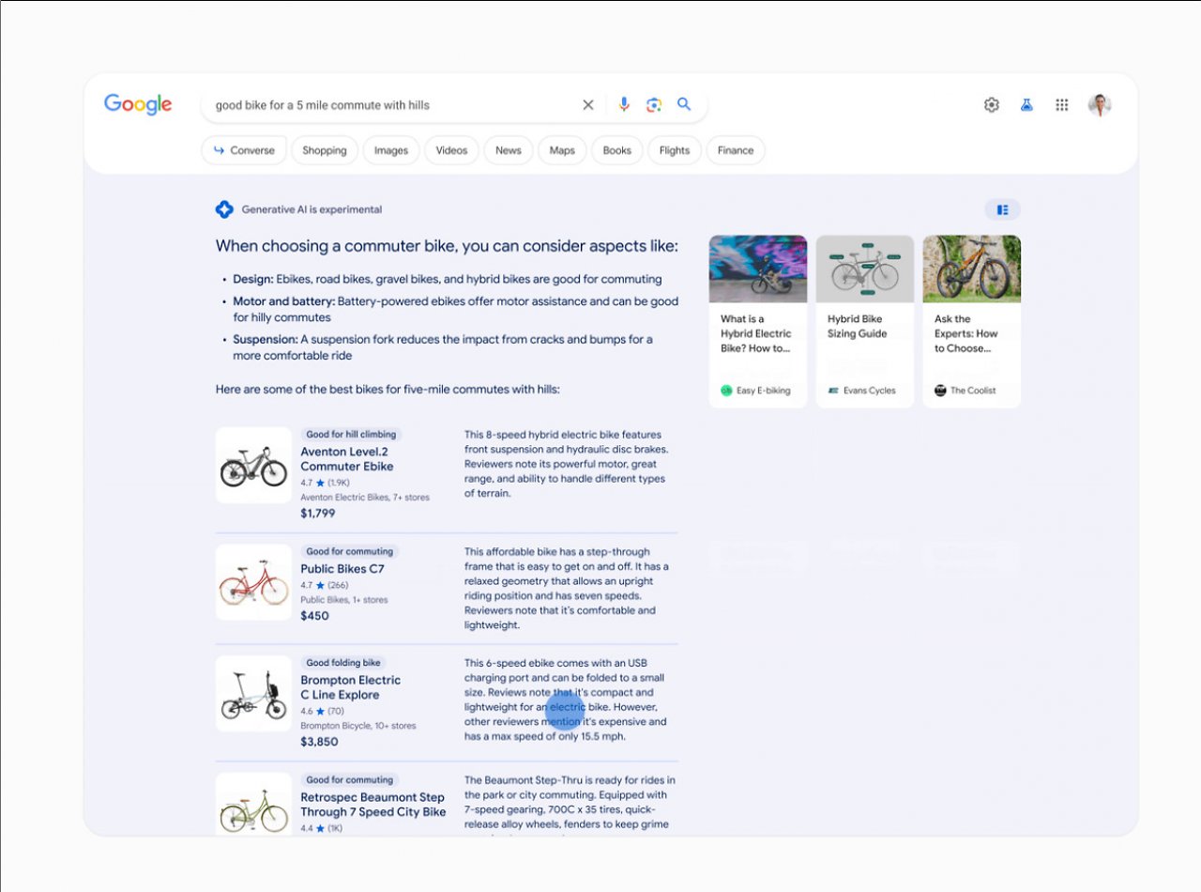Click the green Retrospec Beaumont bike thumbnail

tap(253, 804)
